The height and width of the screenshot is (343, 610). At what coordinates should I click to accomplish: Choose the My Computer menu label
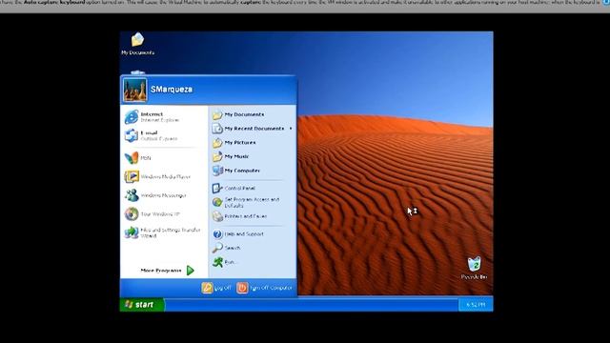coord(242,171)
